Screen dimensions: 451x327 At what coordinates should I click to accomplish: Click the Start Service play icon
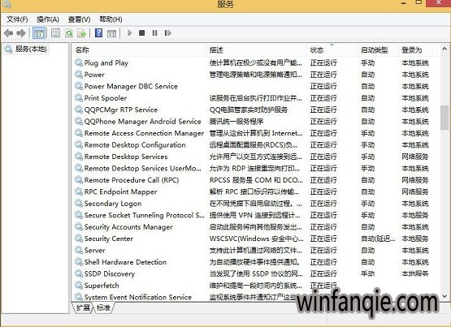(129, 33)
